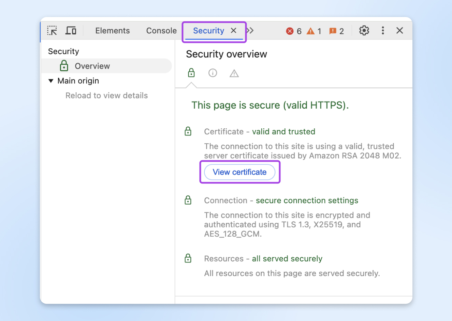Activate the inspect element tool
Image resolution: width=452 pixels, height=321 pixels.
tap(52, 30)
